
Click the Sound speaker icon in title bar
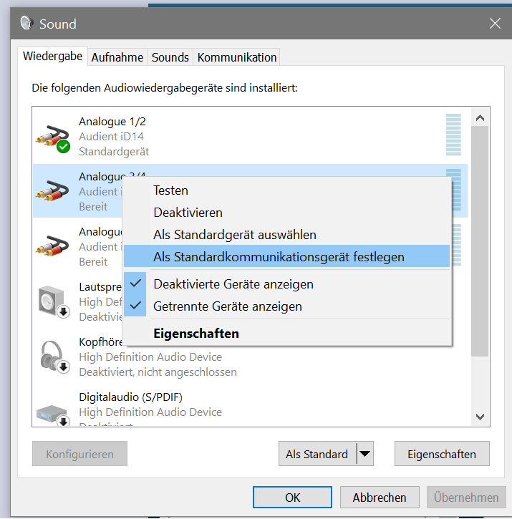(28, 24)
